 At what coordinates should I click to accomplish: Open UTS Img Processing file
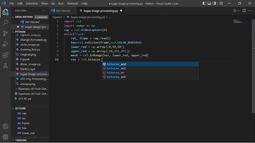tap(30, 79)
